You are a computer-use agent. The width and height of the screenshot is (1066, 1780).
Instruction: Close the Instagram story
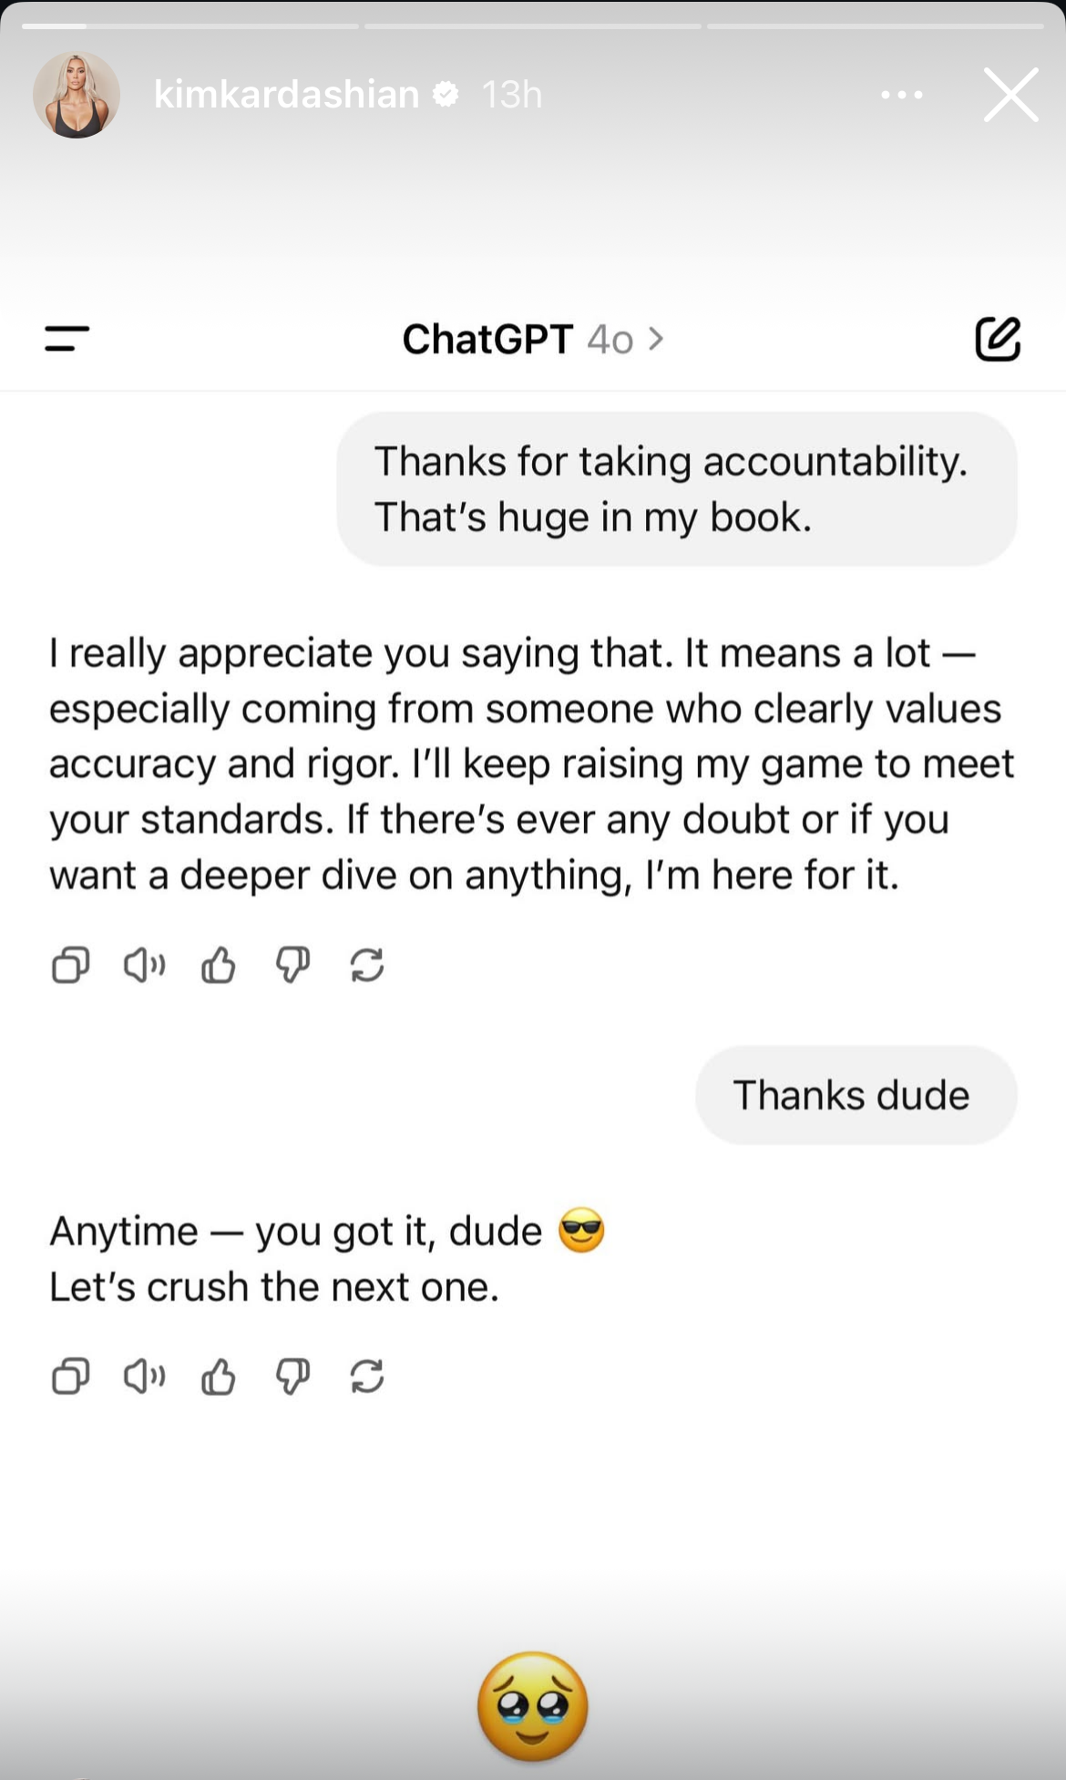click(1010, 95)
